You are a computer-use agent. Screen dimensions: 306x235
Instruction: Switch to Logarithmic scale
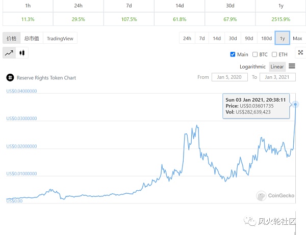click(x=252, y=67)
